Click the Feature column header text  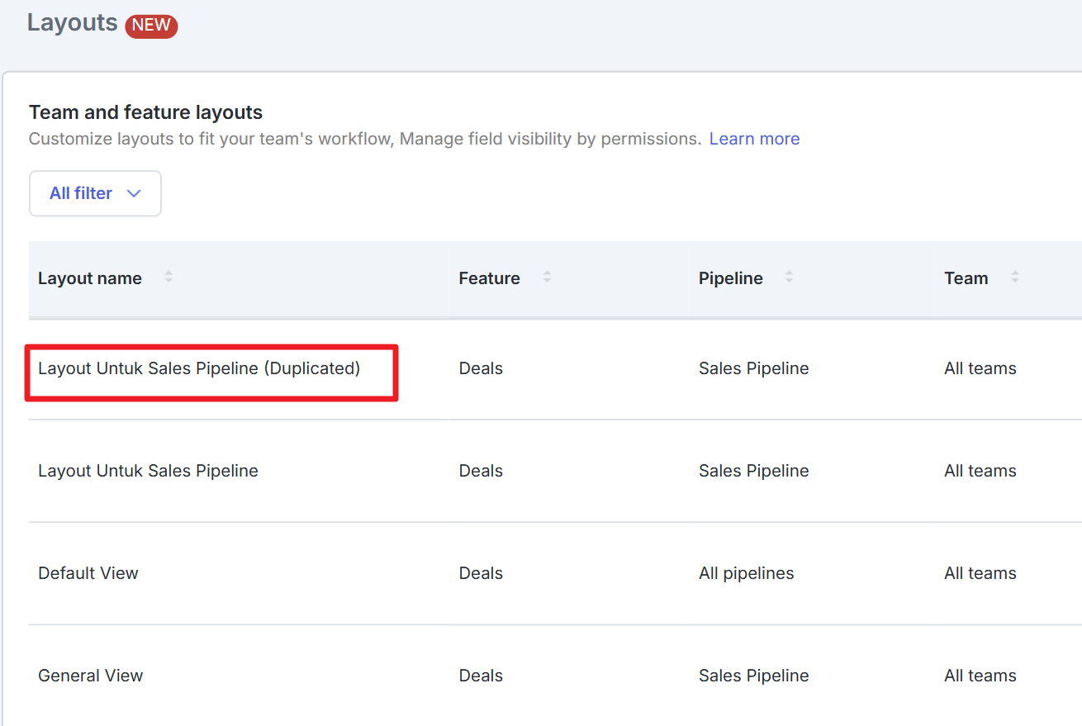point(489,278)
